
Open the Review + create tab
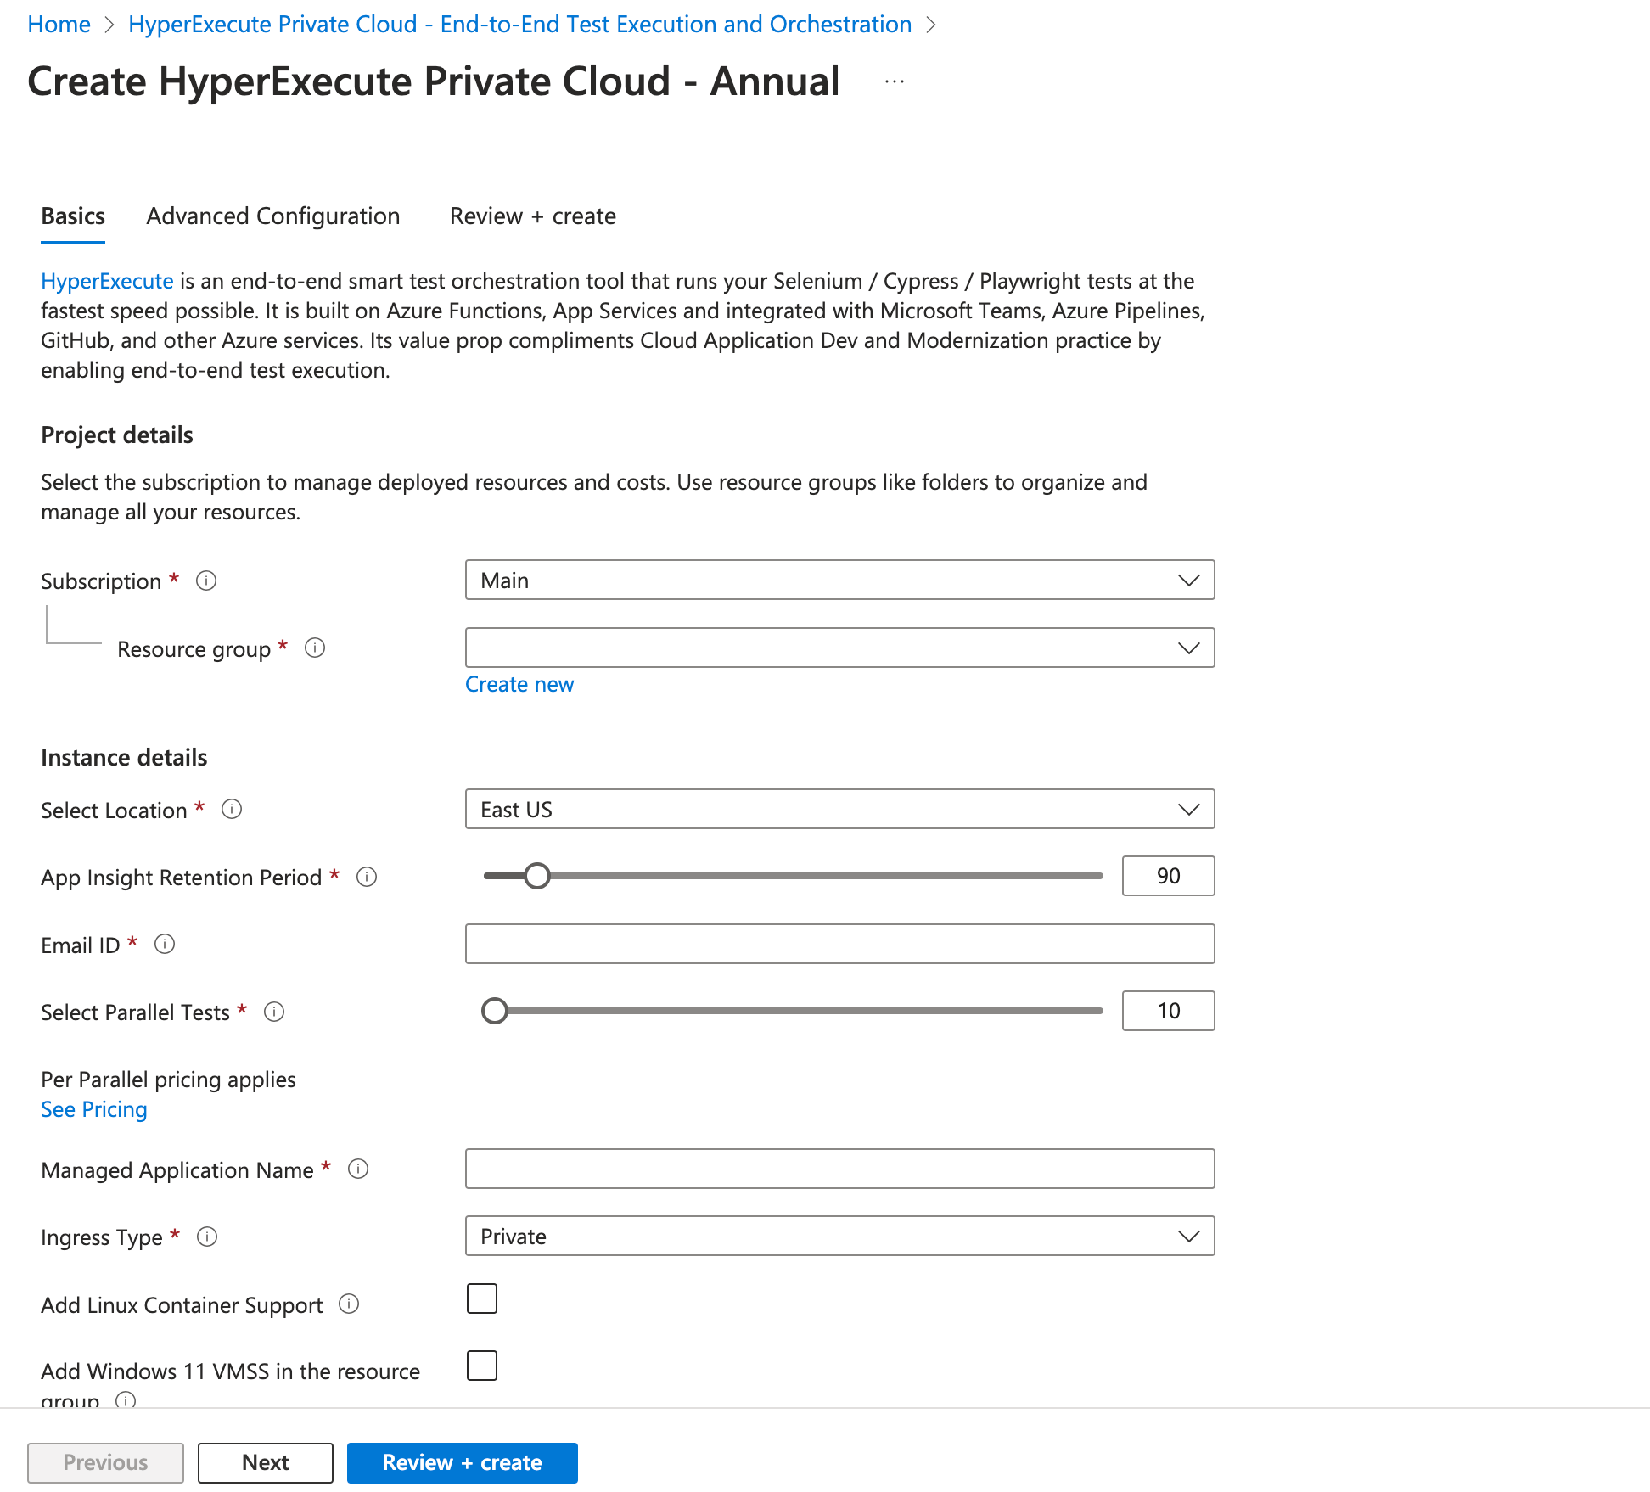point(532,216)
